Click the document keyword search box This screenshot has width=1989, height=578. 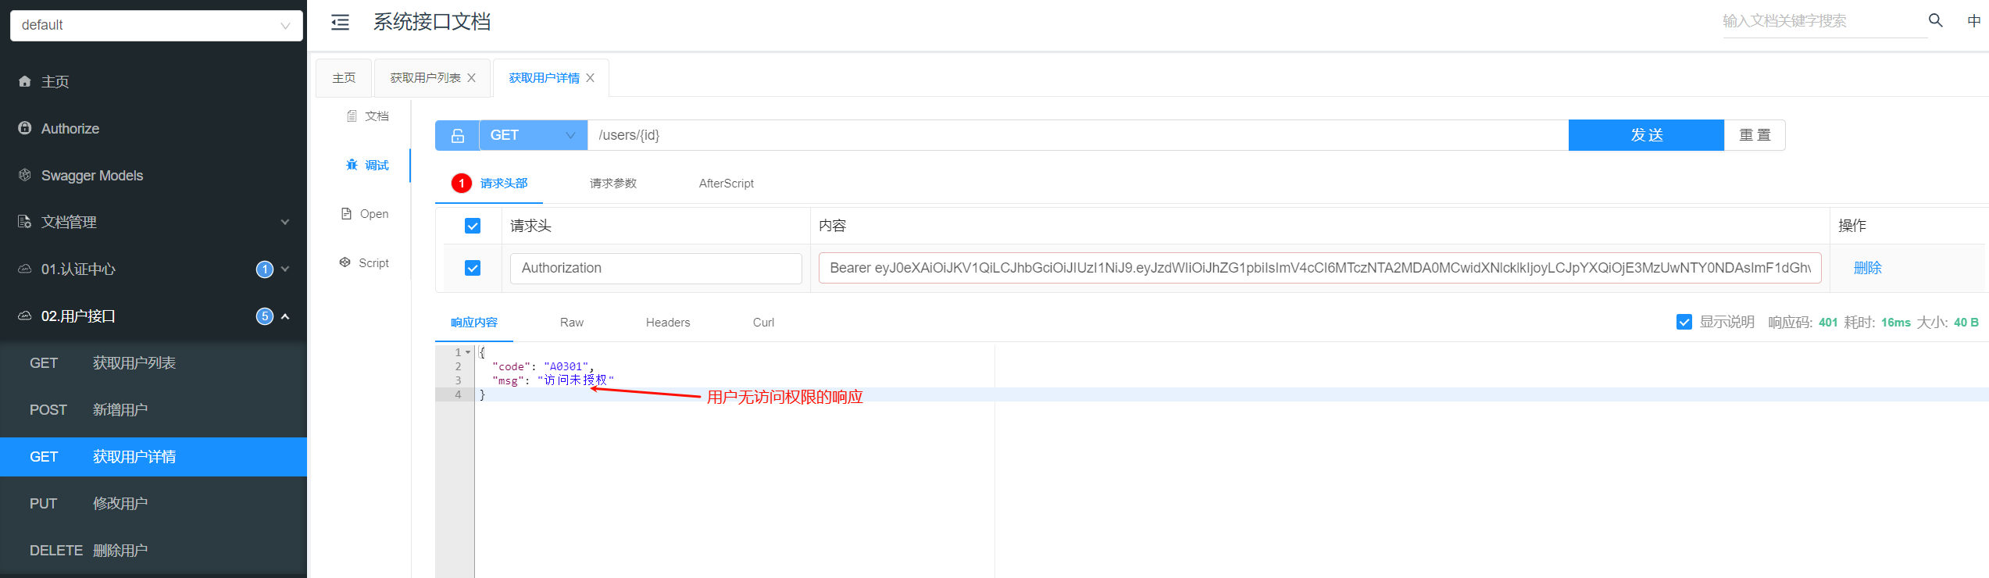1824,21
